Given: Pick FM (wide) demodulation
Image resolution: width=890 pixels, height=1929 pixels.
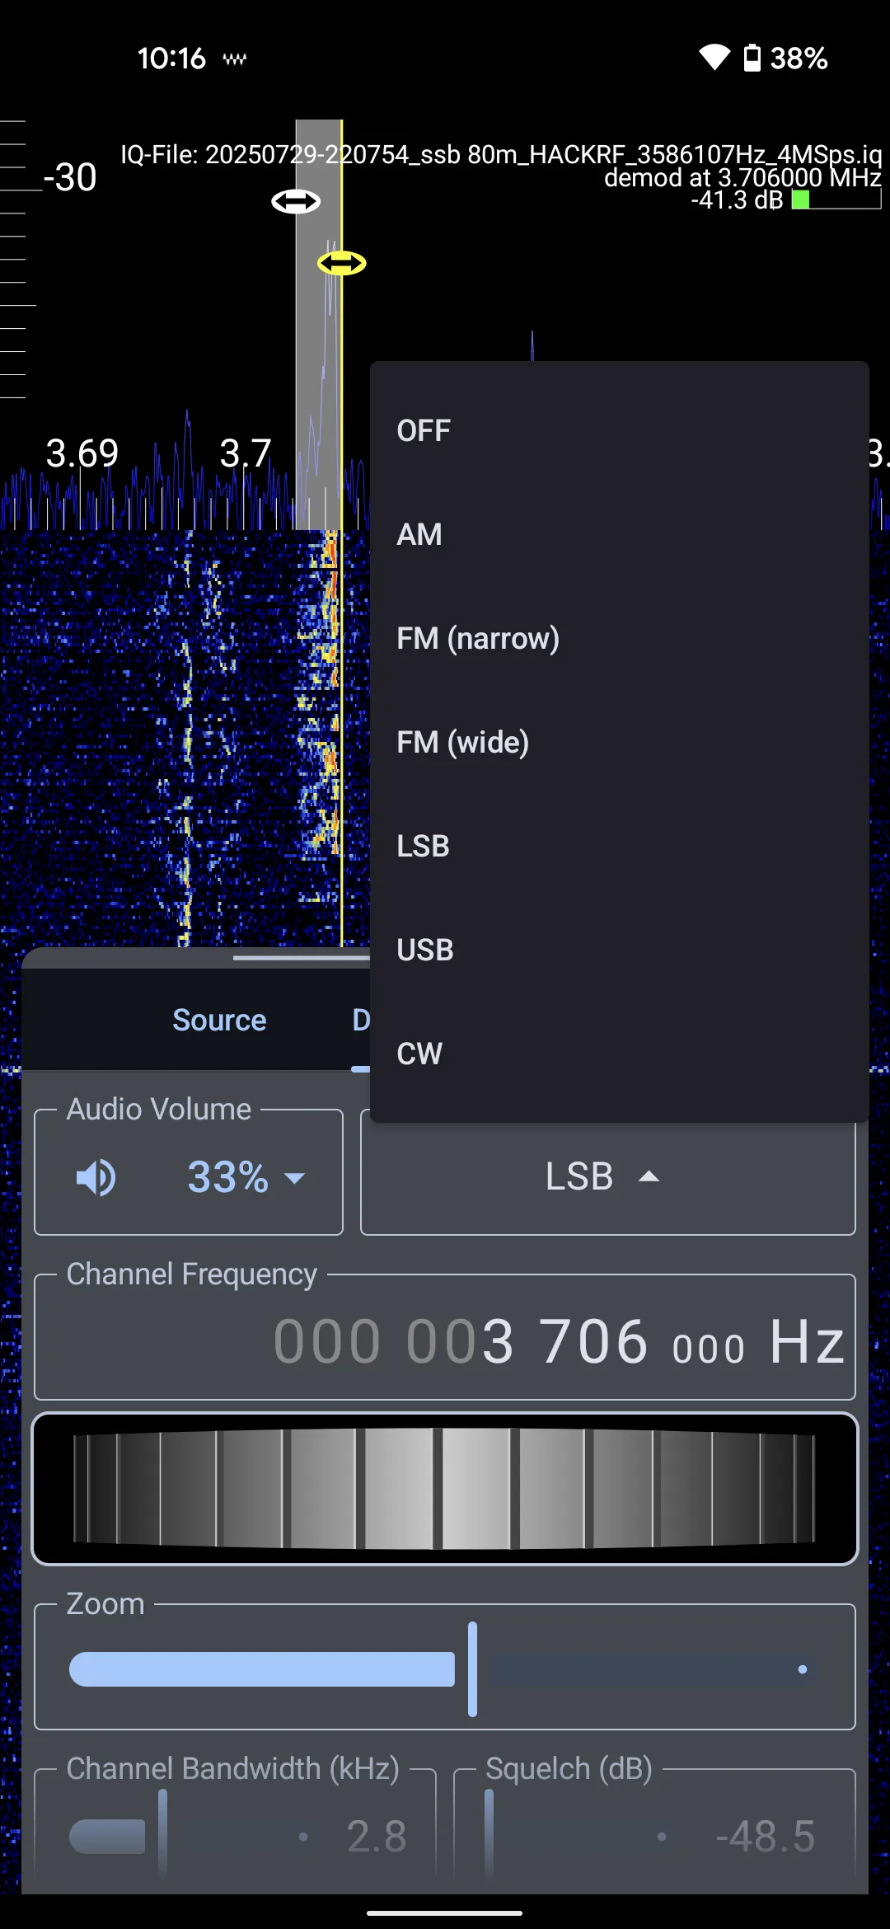Looking at the screenshot, I should pyautogui.click(x=463, y=742).
